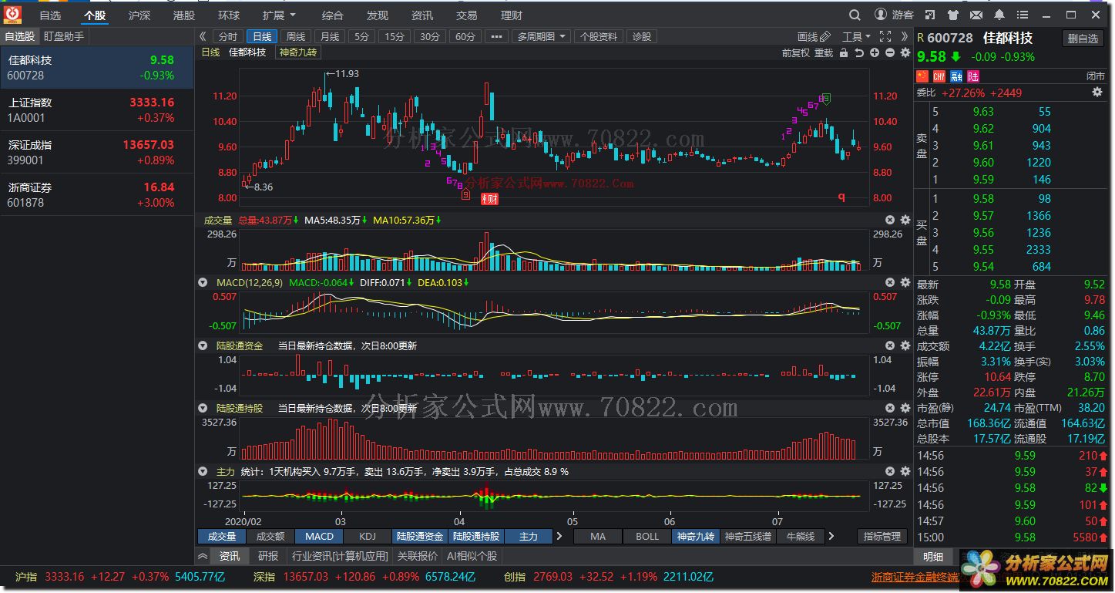Click the 陆 stock connect badge
The height and width of the screenshot is (593, 1115).
point(973,76)
